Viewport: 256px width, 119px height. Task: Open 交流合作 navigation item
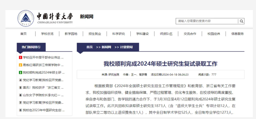tap(190, 34)
